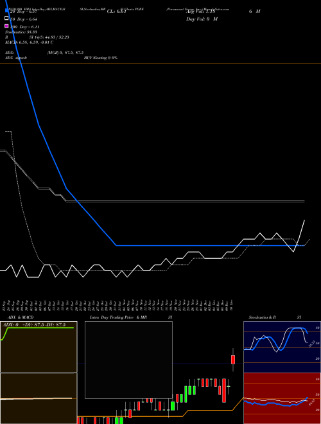Image resolution: width=321 pixels, height=424 pixels.
Task: Click the blue 20 Day EMA legend swatch
Action: point(7,11)
